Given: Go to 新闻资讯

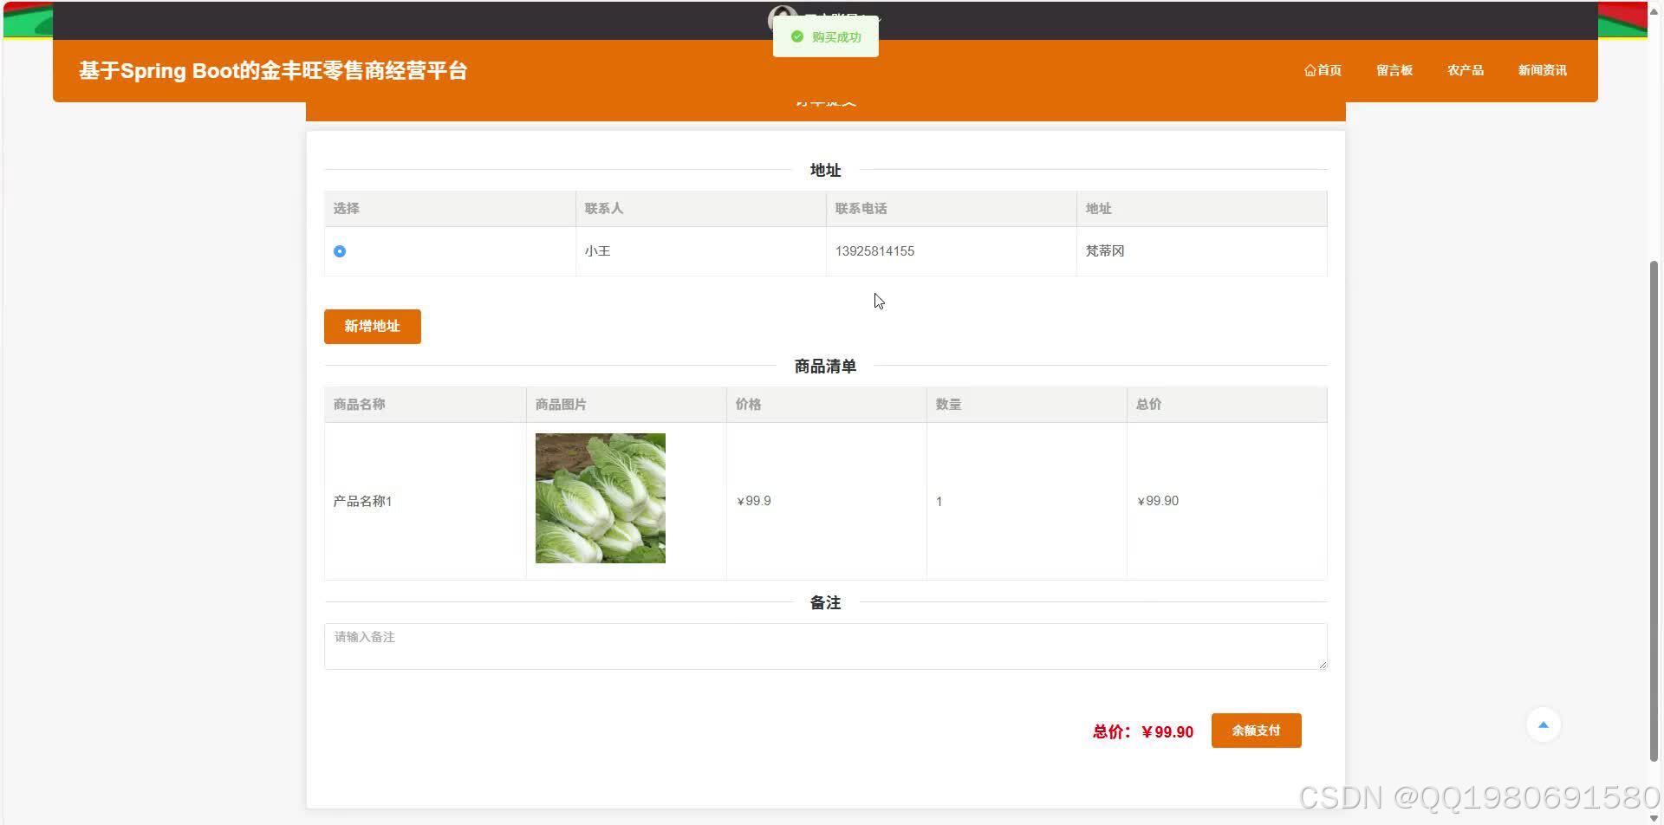Looking at the screenshot, I should [x=1543, y=70].
